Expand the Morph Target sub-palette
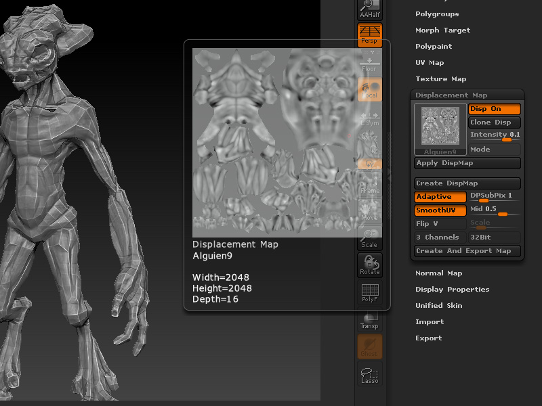 [x=443, y=30]
